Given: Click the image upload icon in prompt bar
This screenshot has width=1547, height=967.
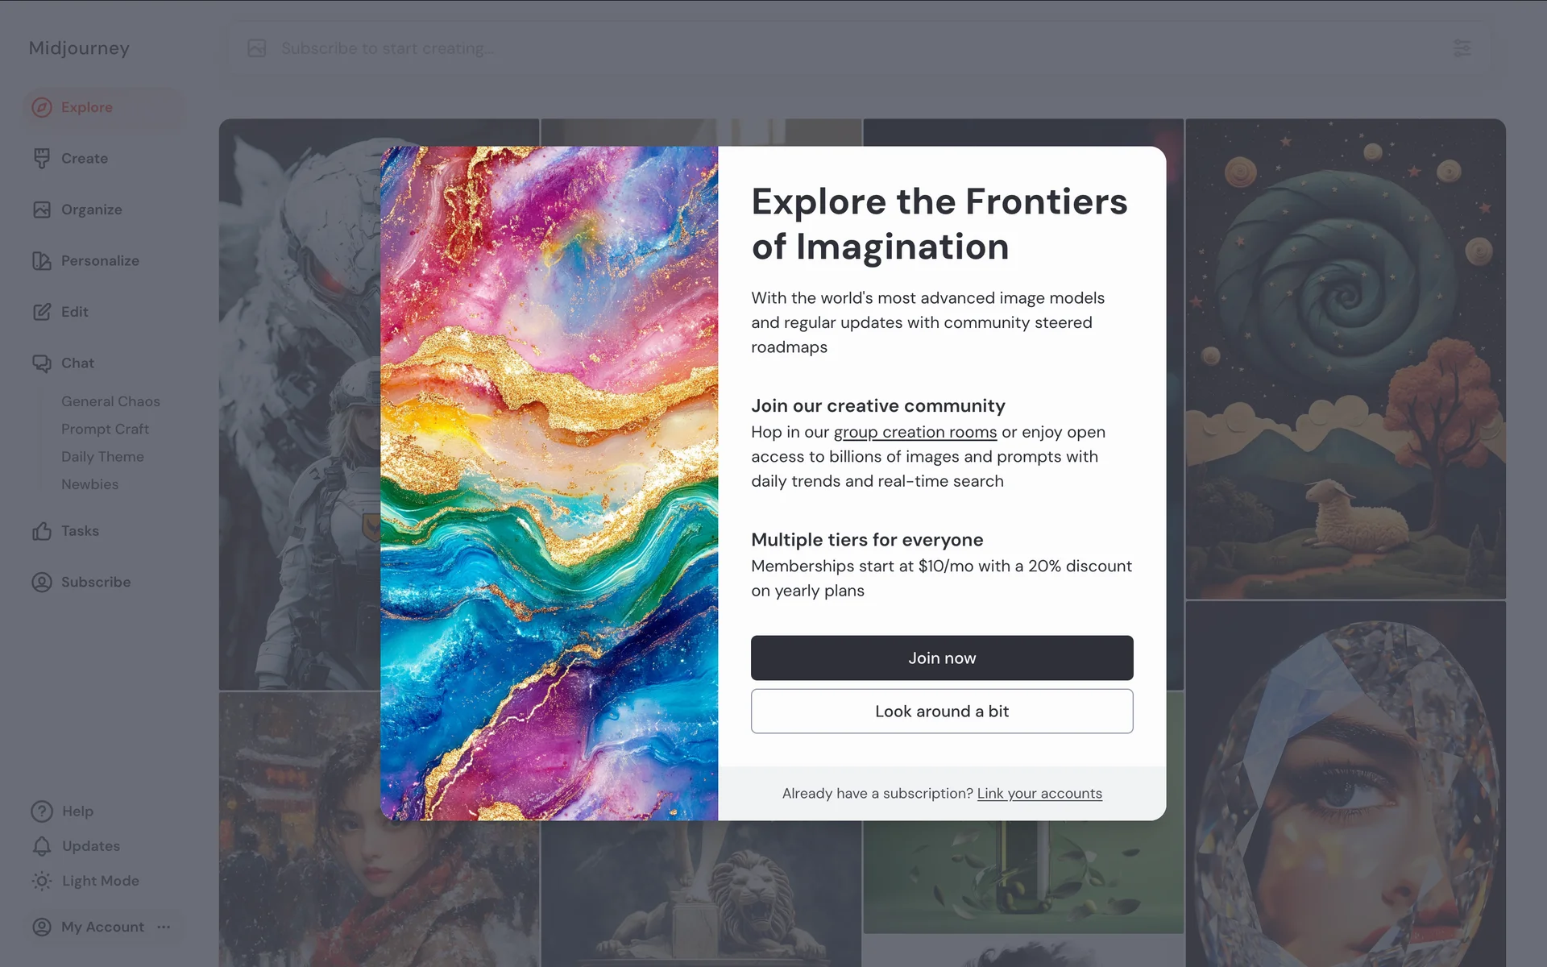Looking at the screenshot, I should pyautogui.click(x=257, y=48).
